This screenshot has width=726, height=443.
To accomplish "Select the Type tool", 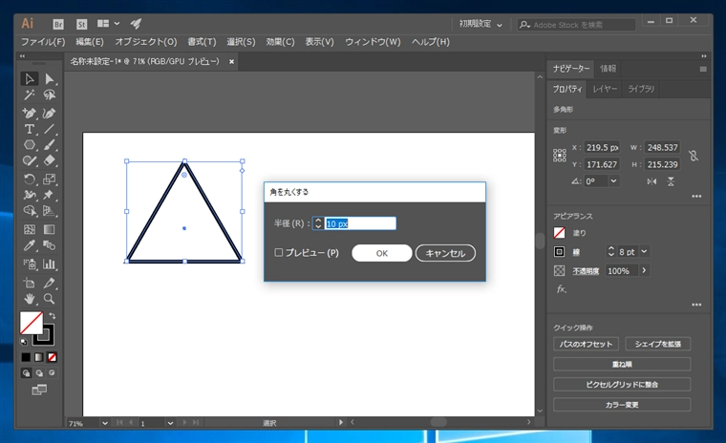I will pos(30,129).
